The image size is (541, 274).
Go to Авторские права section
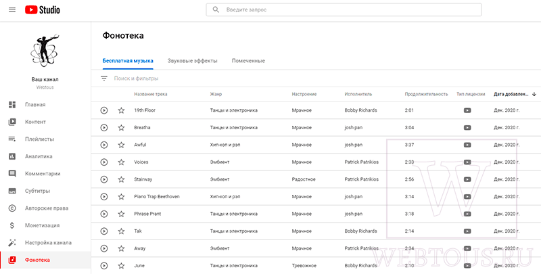tap(45, 208)
